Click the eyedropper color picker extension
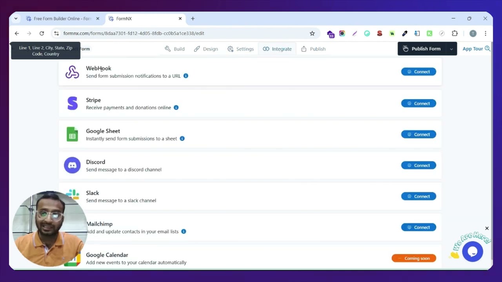This screenshot has height=282, width=502. (405, 34)
